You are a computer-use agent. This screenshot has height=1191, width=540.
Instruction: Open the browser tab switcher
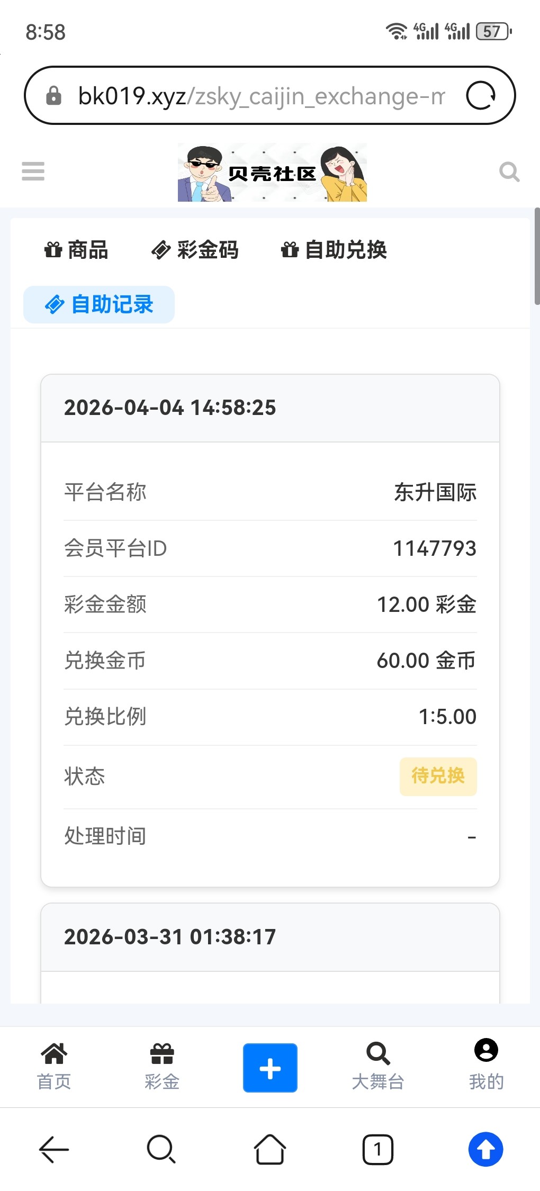pos(378,1149)
